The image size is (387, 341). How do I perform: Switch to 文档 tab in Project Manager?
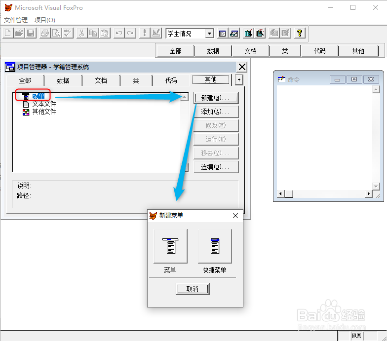pyautogui.click(x=101, y=80)
